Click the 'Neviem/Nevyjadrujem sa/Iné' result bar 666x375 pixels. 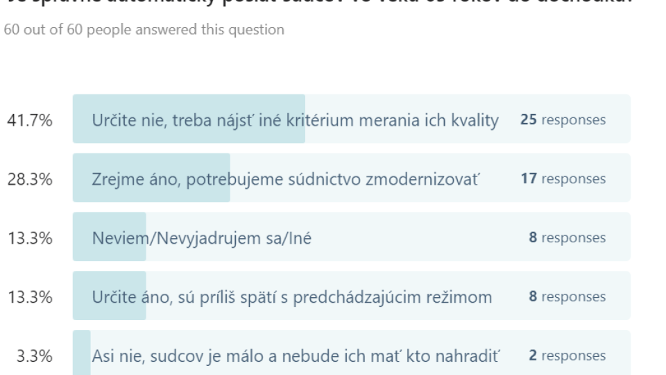[351, 236]
